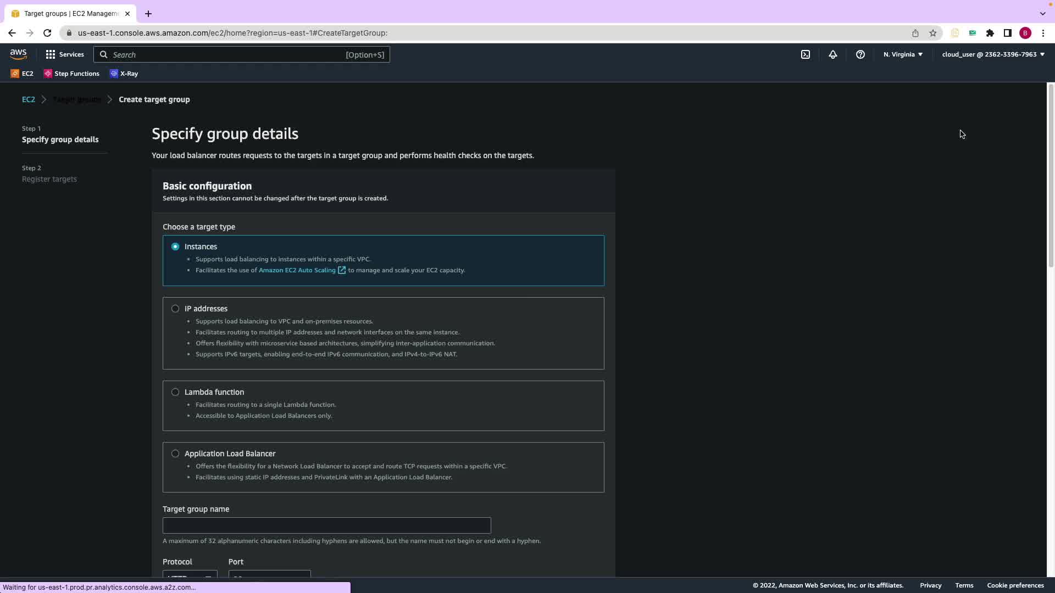Bookmark page with the star icon
Screen dimensions: 1055x593
933,33
